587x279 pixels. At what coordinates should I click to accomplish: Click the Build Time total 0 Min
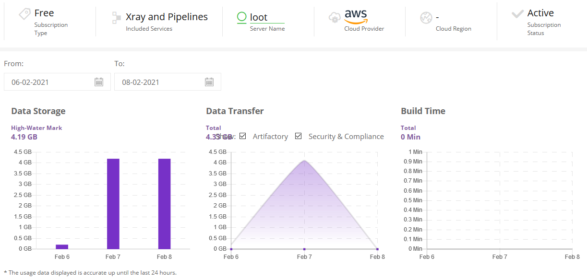coord(410,137)
